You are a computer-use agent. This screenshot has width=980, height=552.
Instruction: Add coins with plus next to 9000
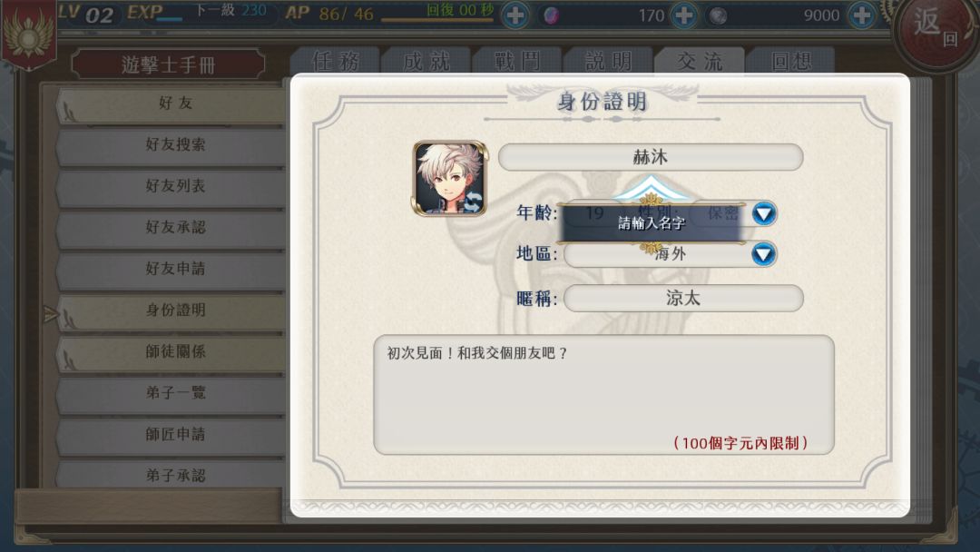coord(862,15)
